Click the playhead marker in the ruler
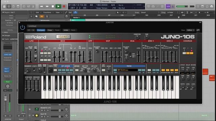The height and width of the screenshot is (121, 216). click(179, 17)
